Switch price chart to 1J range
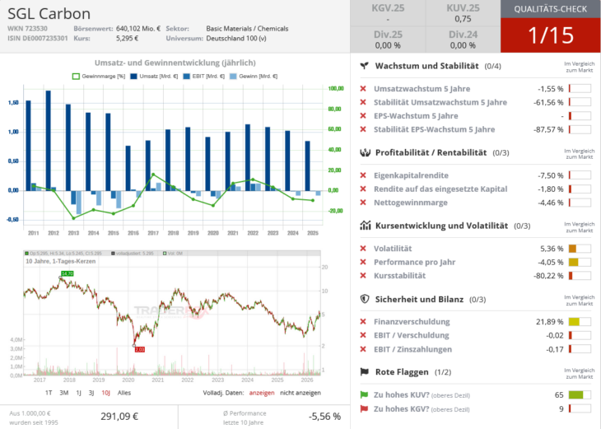Image resolution: width=601 pixels, height=429 pixels. tap(78, 393)
